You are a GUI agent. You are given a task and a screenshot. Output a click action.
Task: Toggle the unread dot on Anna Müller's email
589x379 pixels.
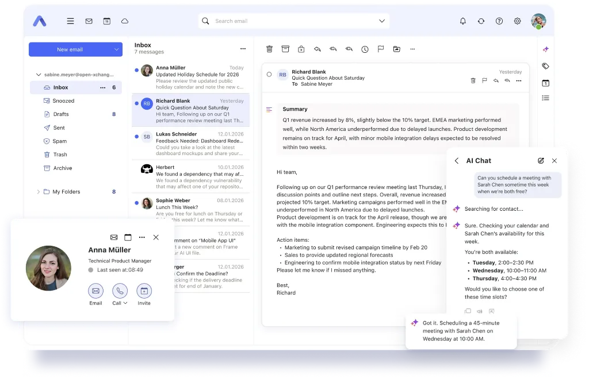136,69
